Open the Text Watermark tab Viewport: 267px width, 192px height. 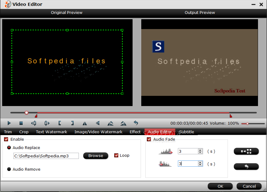52,132
